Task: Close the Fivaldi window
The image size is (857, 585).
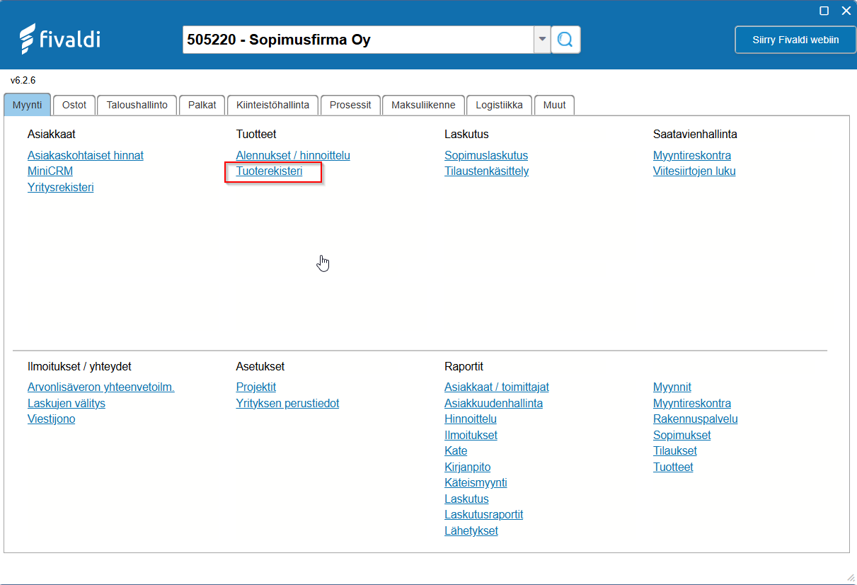Action: 846,11
